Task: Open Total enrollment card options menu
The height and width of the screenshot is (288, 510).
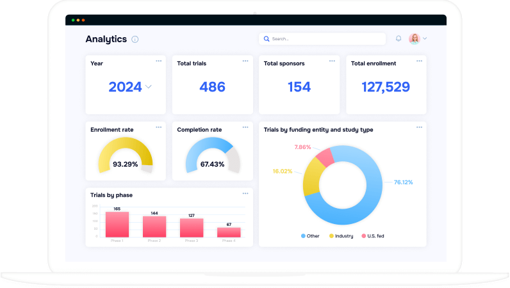Action: [419, 61]
